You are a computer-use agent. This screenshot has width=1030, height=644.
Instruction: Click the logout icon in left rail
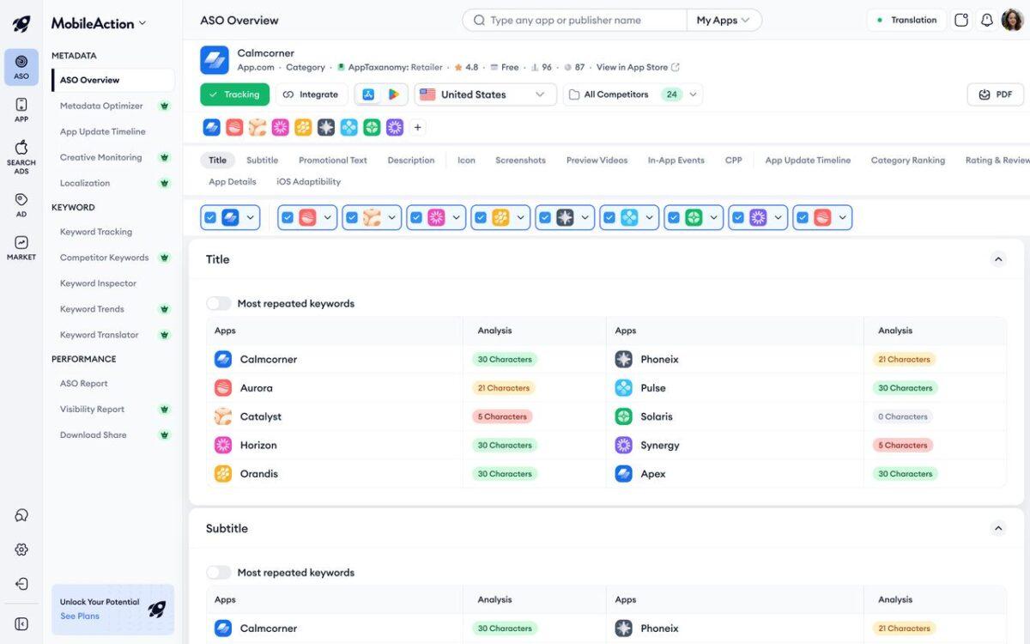21,584
